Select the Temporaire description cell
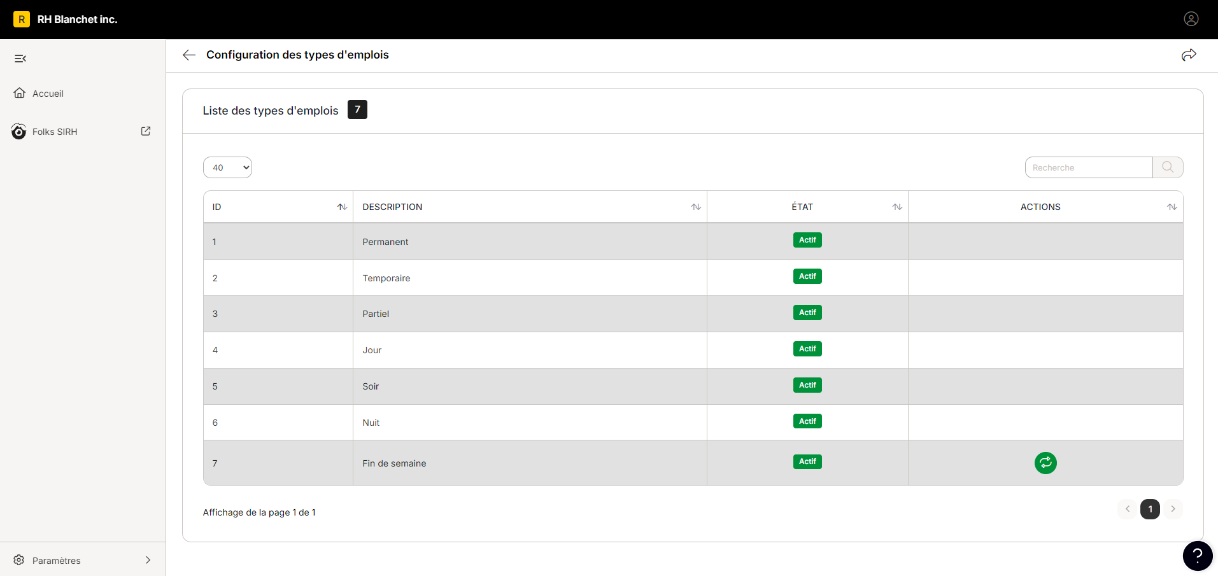This screenshot has height=576, width=1218. tap(530, 278)
